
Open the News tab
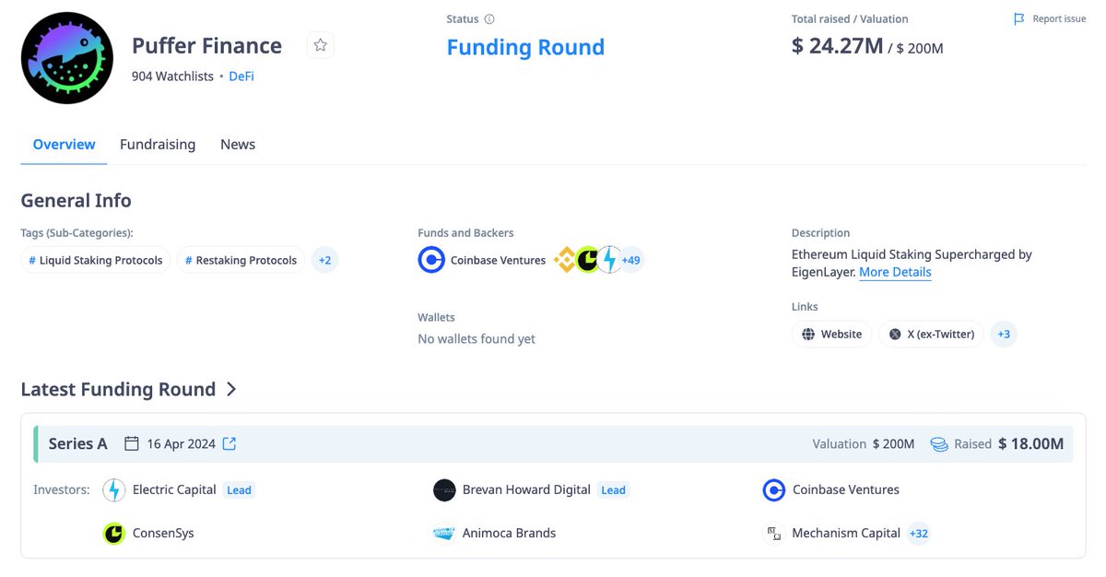coord(238,145)
